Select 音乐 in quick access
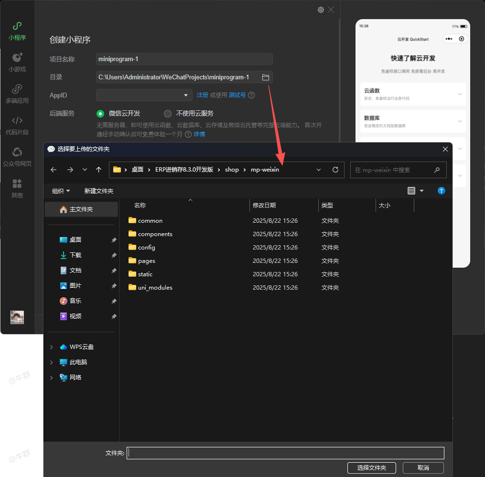This screenshot has height=477, width=485. tap(75, 301)
